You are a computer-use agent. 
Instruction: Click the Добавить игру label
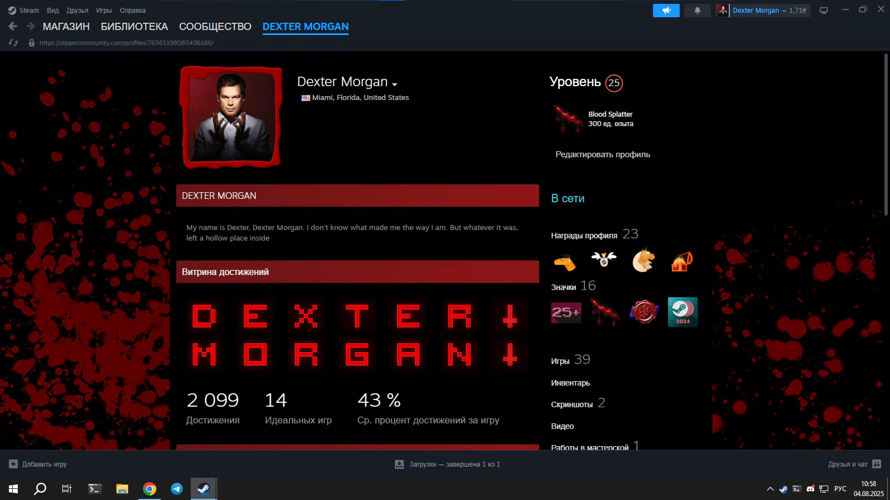(44, 464)
